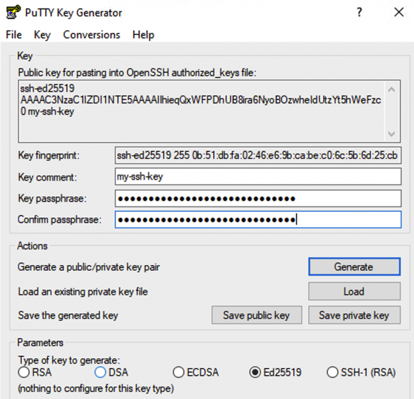Click the Key fingerprint field

[x=258, y=155]
